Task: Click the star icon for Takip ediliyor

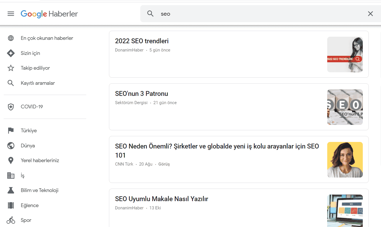Action: pos(11,68)
